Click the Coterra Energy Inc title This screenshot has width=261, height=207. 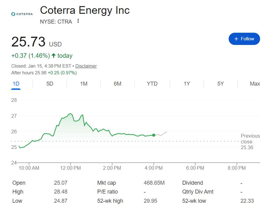[x=85, y=10]
